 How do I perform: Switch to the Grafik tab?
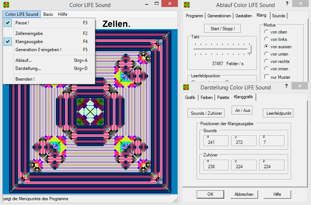point(190,97)
